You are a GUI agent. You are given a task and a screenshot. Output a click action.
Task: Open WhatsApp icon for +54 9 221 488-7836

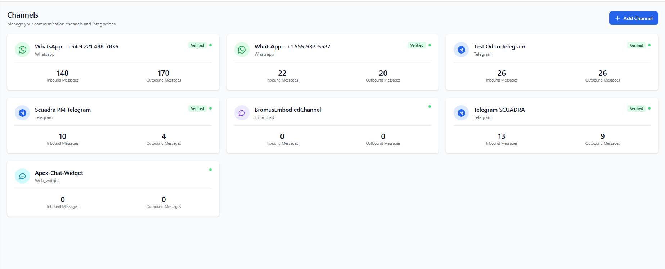coord(22,50)
